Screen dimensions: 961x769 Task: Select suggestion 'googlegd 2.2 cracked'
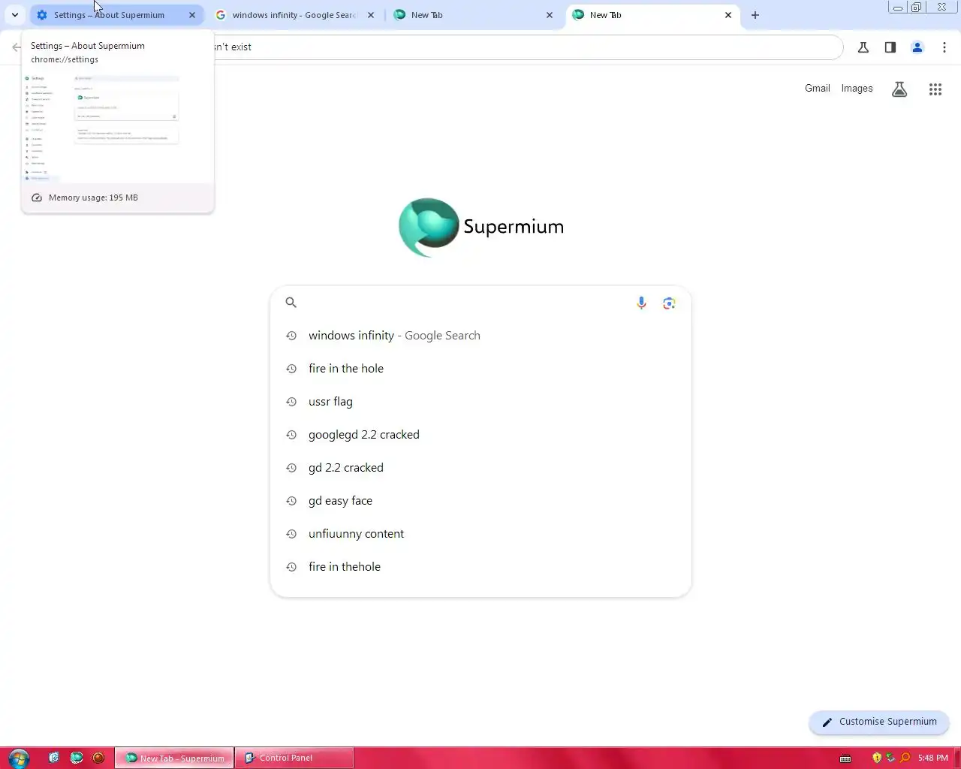point(480,435)
